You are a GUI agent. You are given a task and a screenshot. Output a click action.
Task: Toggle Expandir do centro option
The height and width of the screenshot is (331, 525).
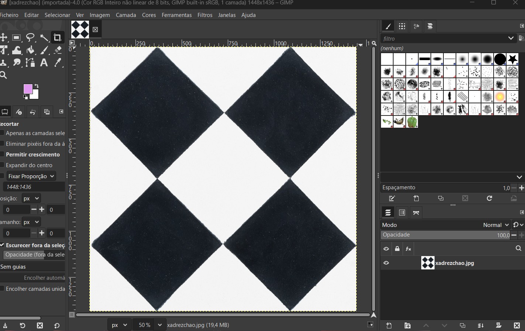(x=2, y=165)
